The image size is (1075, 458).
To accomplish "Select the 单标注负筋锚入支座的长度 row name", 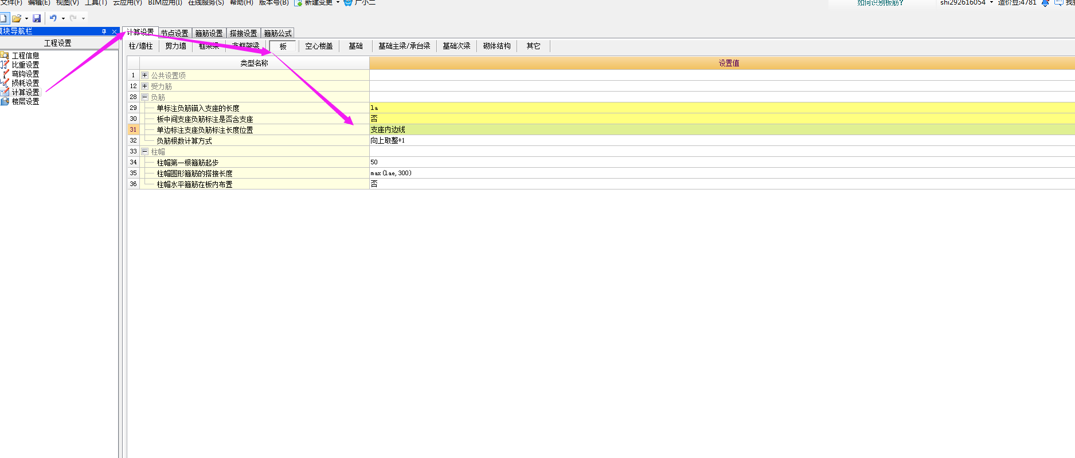I will click(198, 108).
